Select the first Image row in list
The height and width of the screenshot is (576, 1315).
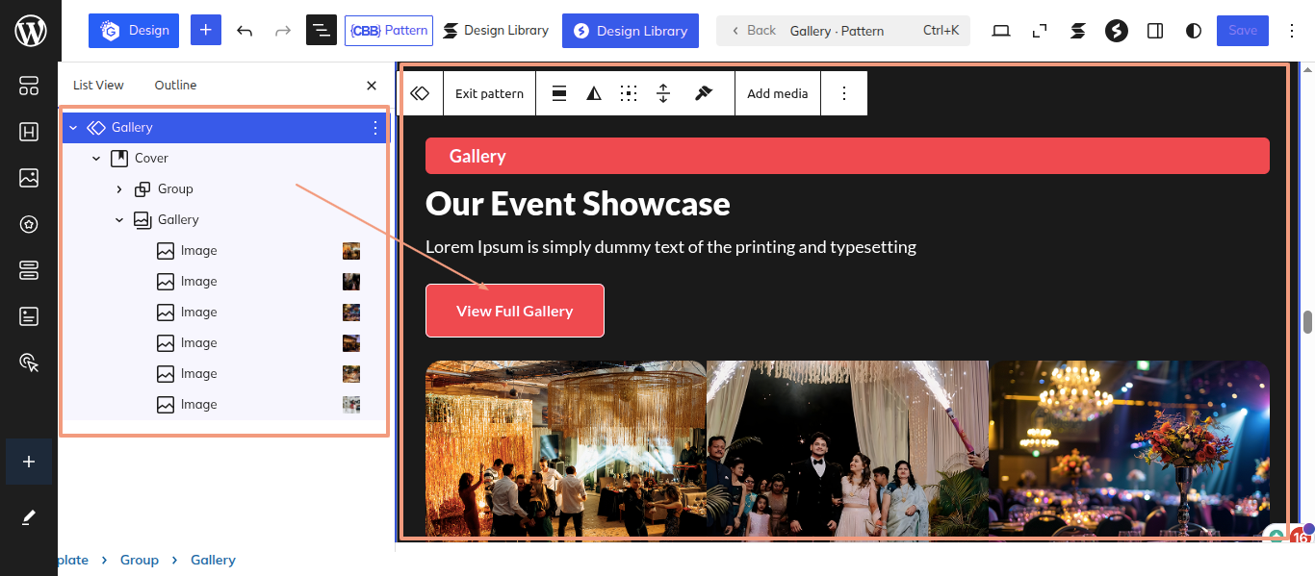(x=224, y=250)
